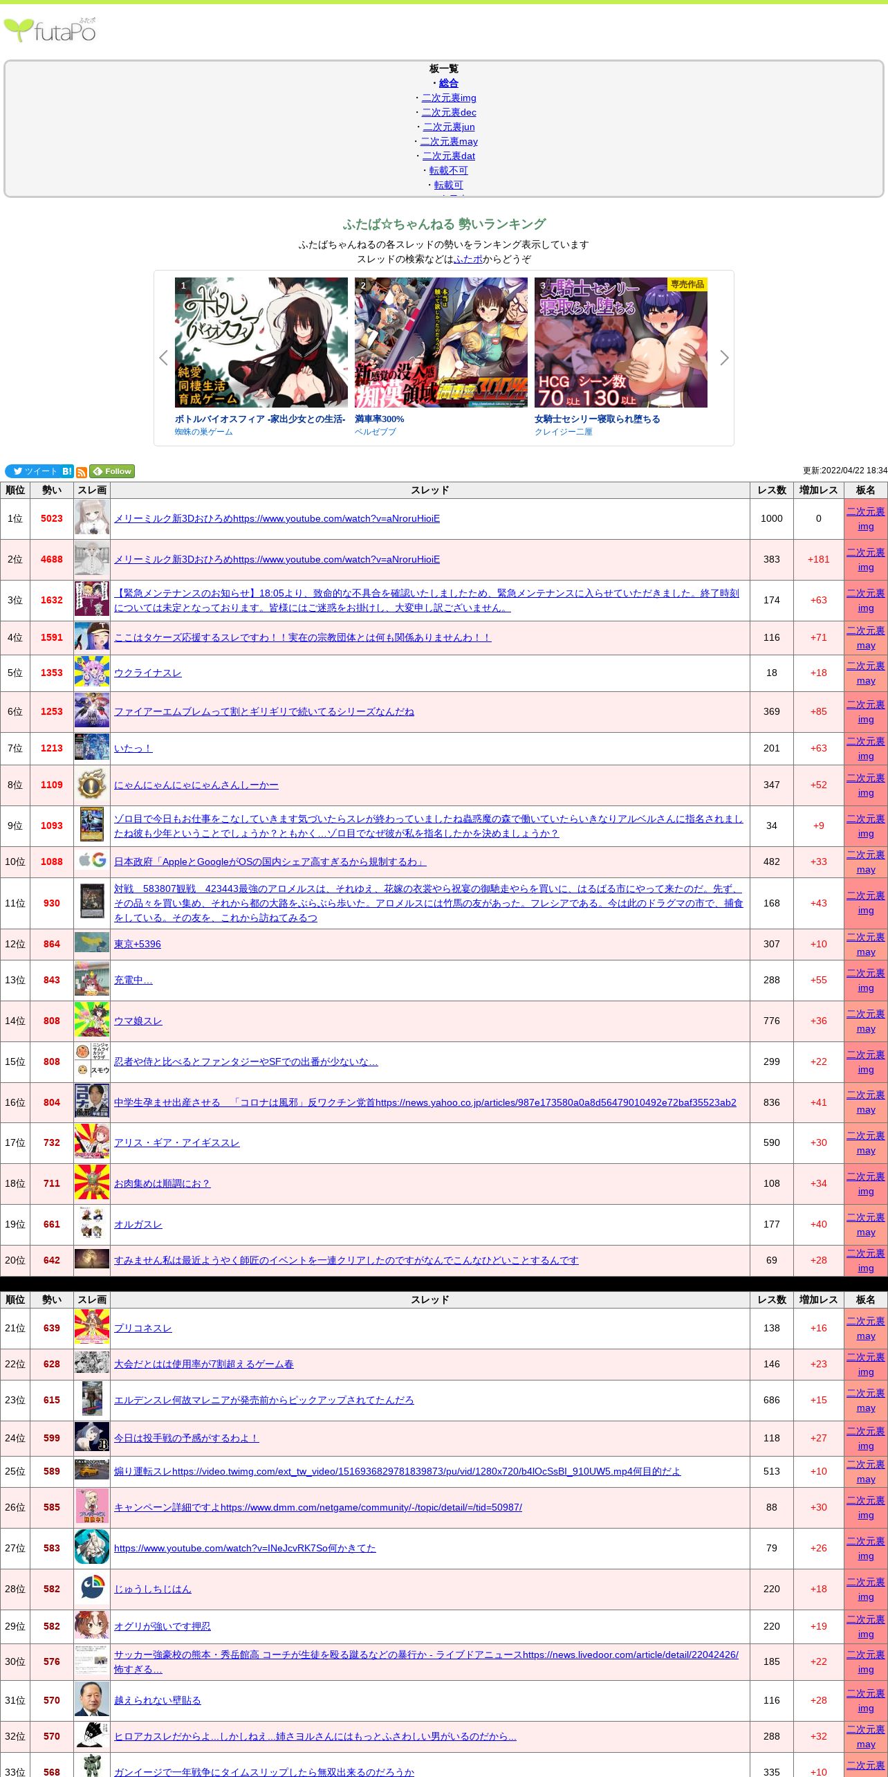Viewport: 888px width, 1777px height.
Task: Click ボトルバイオスフィア title link
Action: point(260,419)
